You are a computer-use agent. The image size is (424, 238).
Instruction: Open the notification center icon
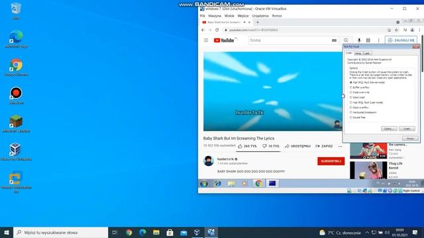pyautogui.click(x=415, y=232)
